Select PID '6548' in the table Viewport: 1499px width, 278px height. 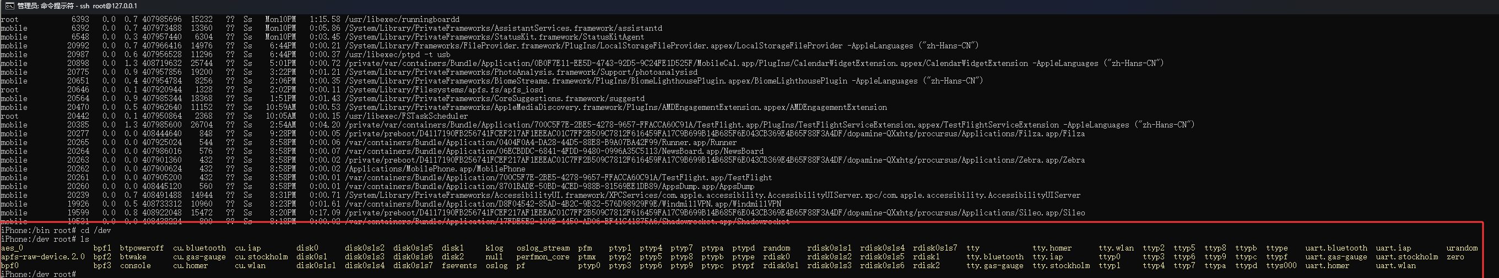pos(80,37)
